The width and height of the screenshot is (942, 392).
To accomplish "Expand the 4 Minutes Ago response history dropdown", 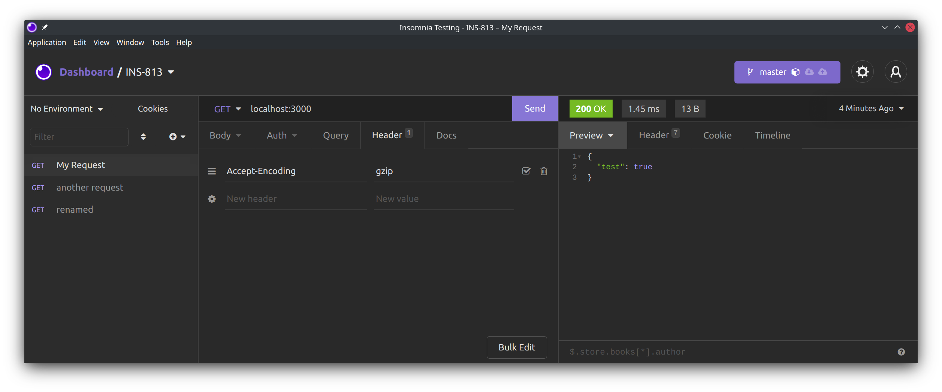I will pyautogui.click(x=870, y=108).
